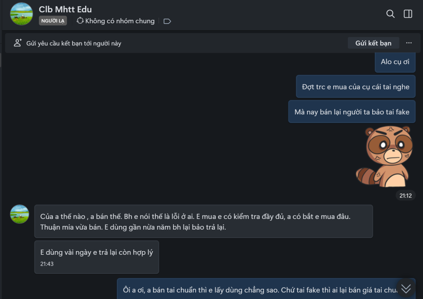Select the message Alo cụ ơi
Image resolution: width=423 pixels, height=299 pixels.
[x=395, y=62]
